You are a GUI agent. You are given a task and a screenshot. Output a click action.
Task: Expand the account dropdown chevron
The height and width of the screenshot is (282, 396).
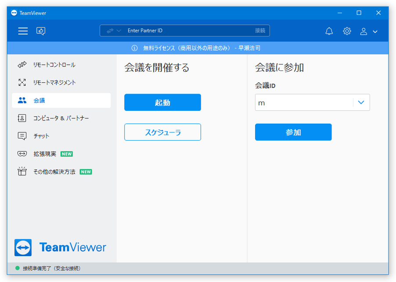coord(375,32)
